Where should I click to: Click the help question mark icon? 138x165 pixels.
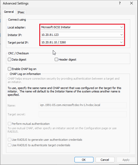click(120, 3)
